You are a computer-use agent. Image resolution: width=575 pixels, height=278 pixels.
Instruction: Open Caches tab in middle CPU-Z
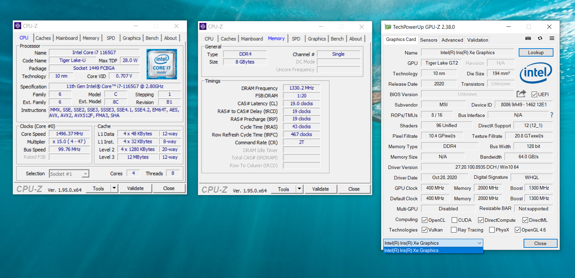[228, 39]
